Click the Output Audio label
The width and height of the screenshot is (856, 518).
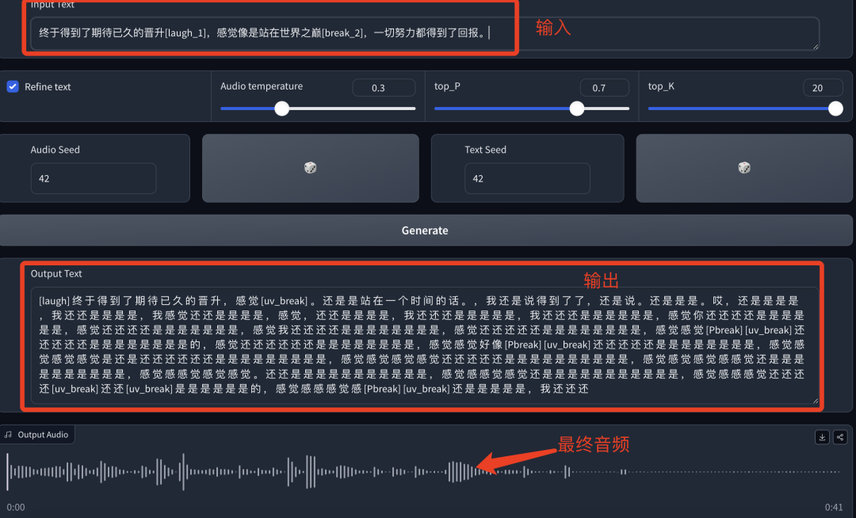tap(43, 435)
